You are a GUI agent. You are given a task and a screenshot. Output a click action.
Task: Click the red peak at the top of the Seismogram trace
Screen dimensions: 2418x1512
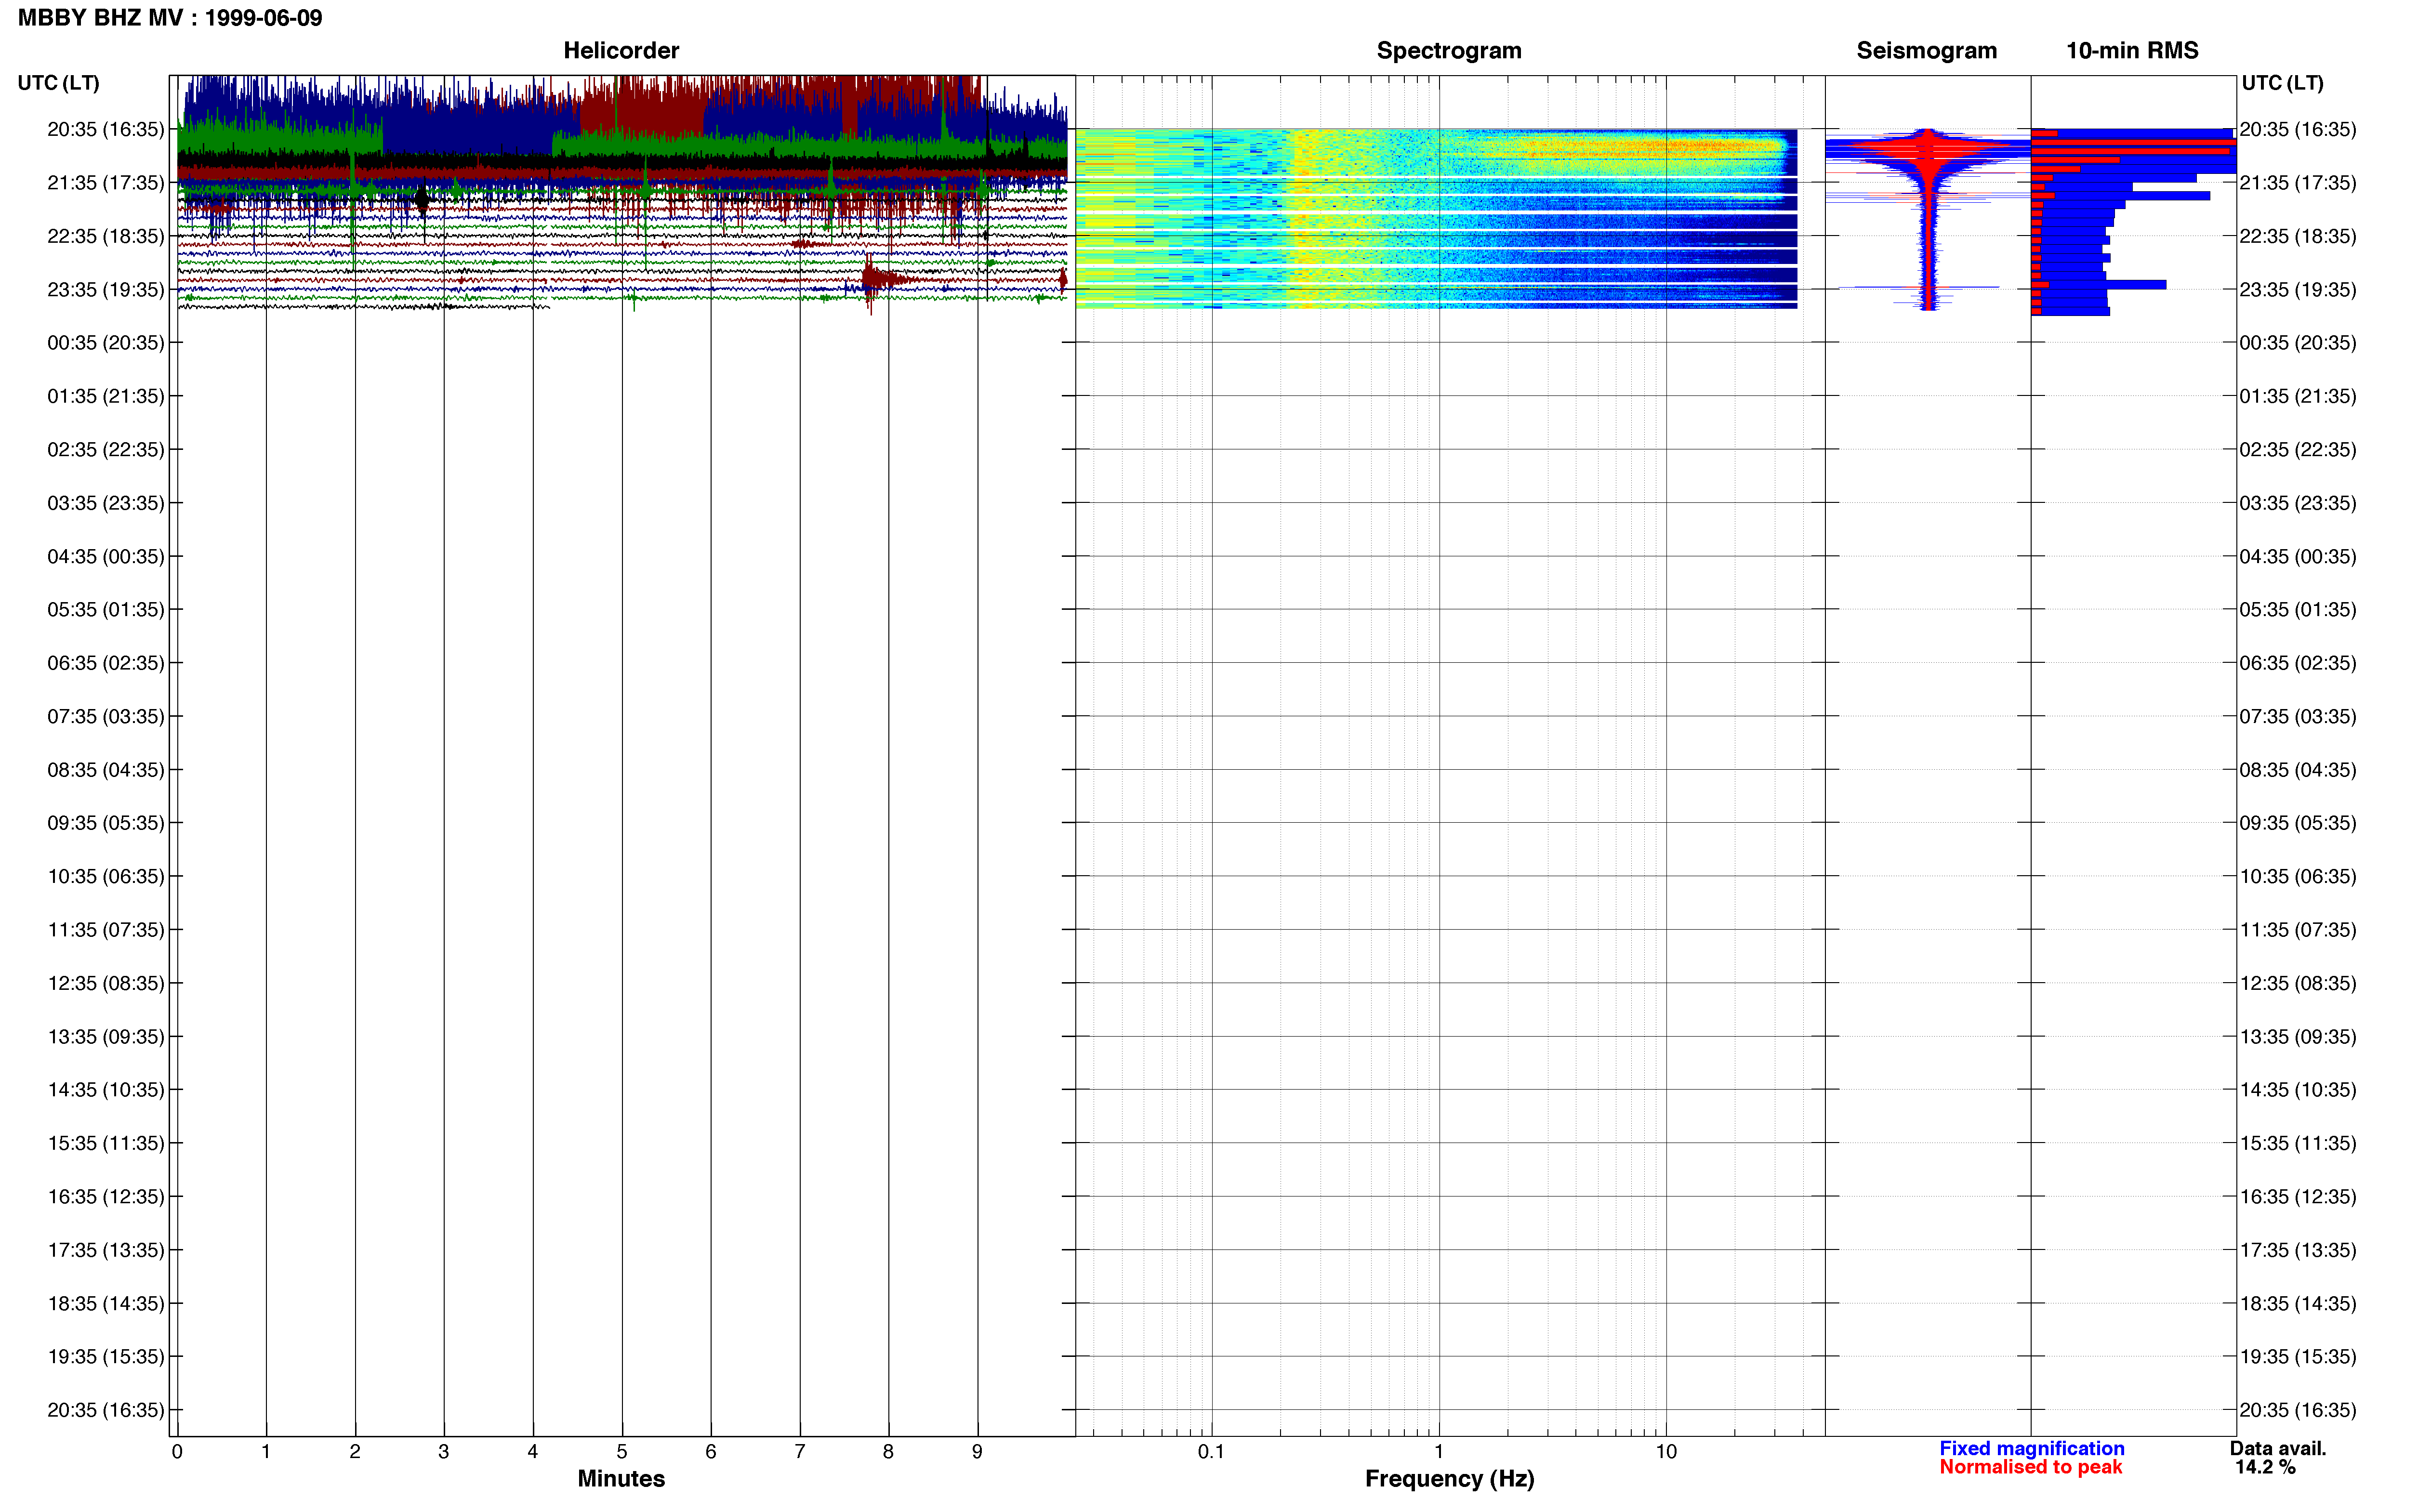tap(1928, 147)
